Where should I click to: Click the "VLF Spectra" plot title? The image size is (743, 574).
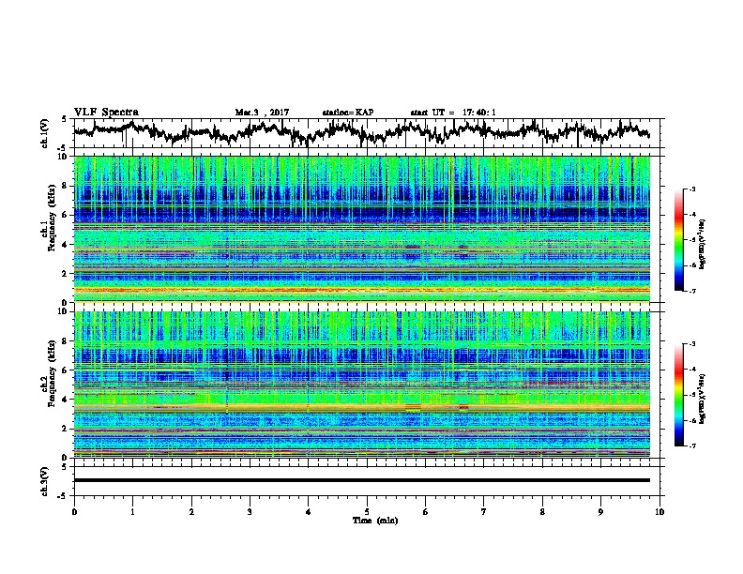[106, 113]
